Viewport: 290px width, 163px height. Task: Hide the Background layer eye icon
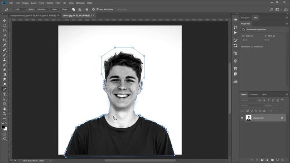point(242,118)
